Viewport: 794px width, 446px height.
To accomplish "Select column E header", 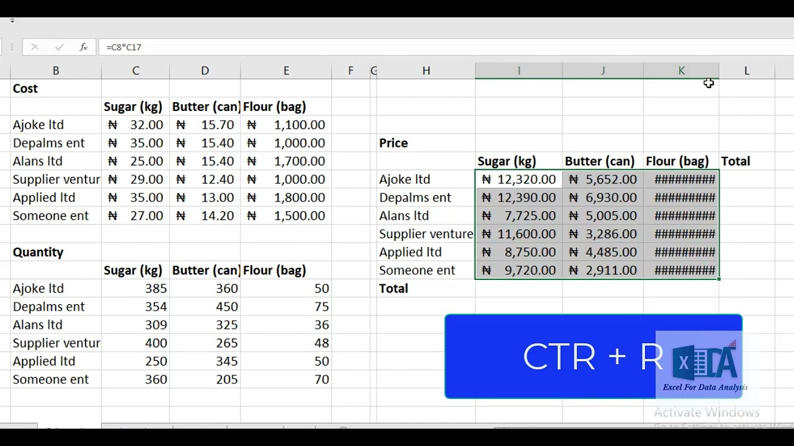I will pyautogui.click(x=286, y=71).
